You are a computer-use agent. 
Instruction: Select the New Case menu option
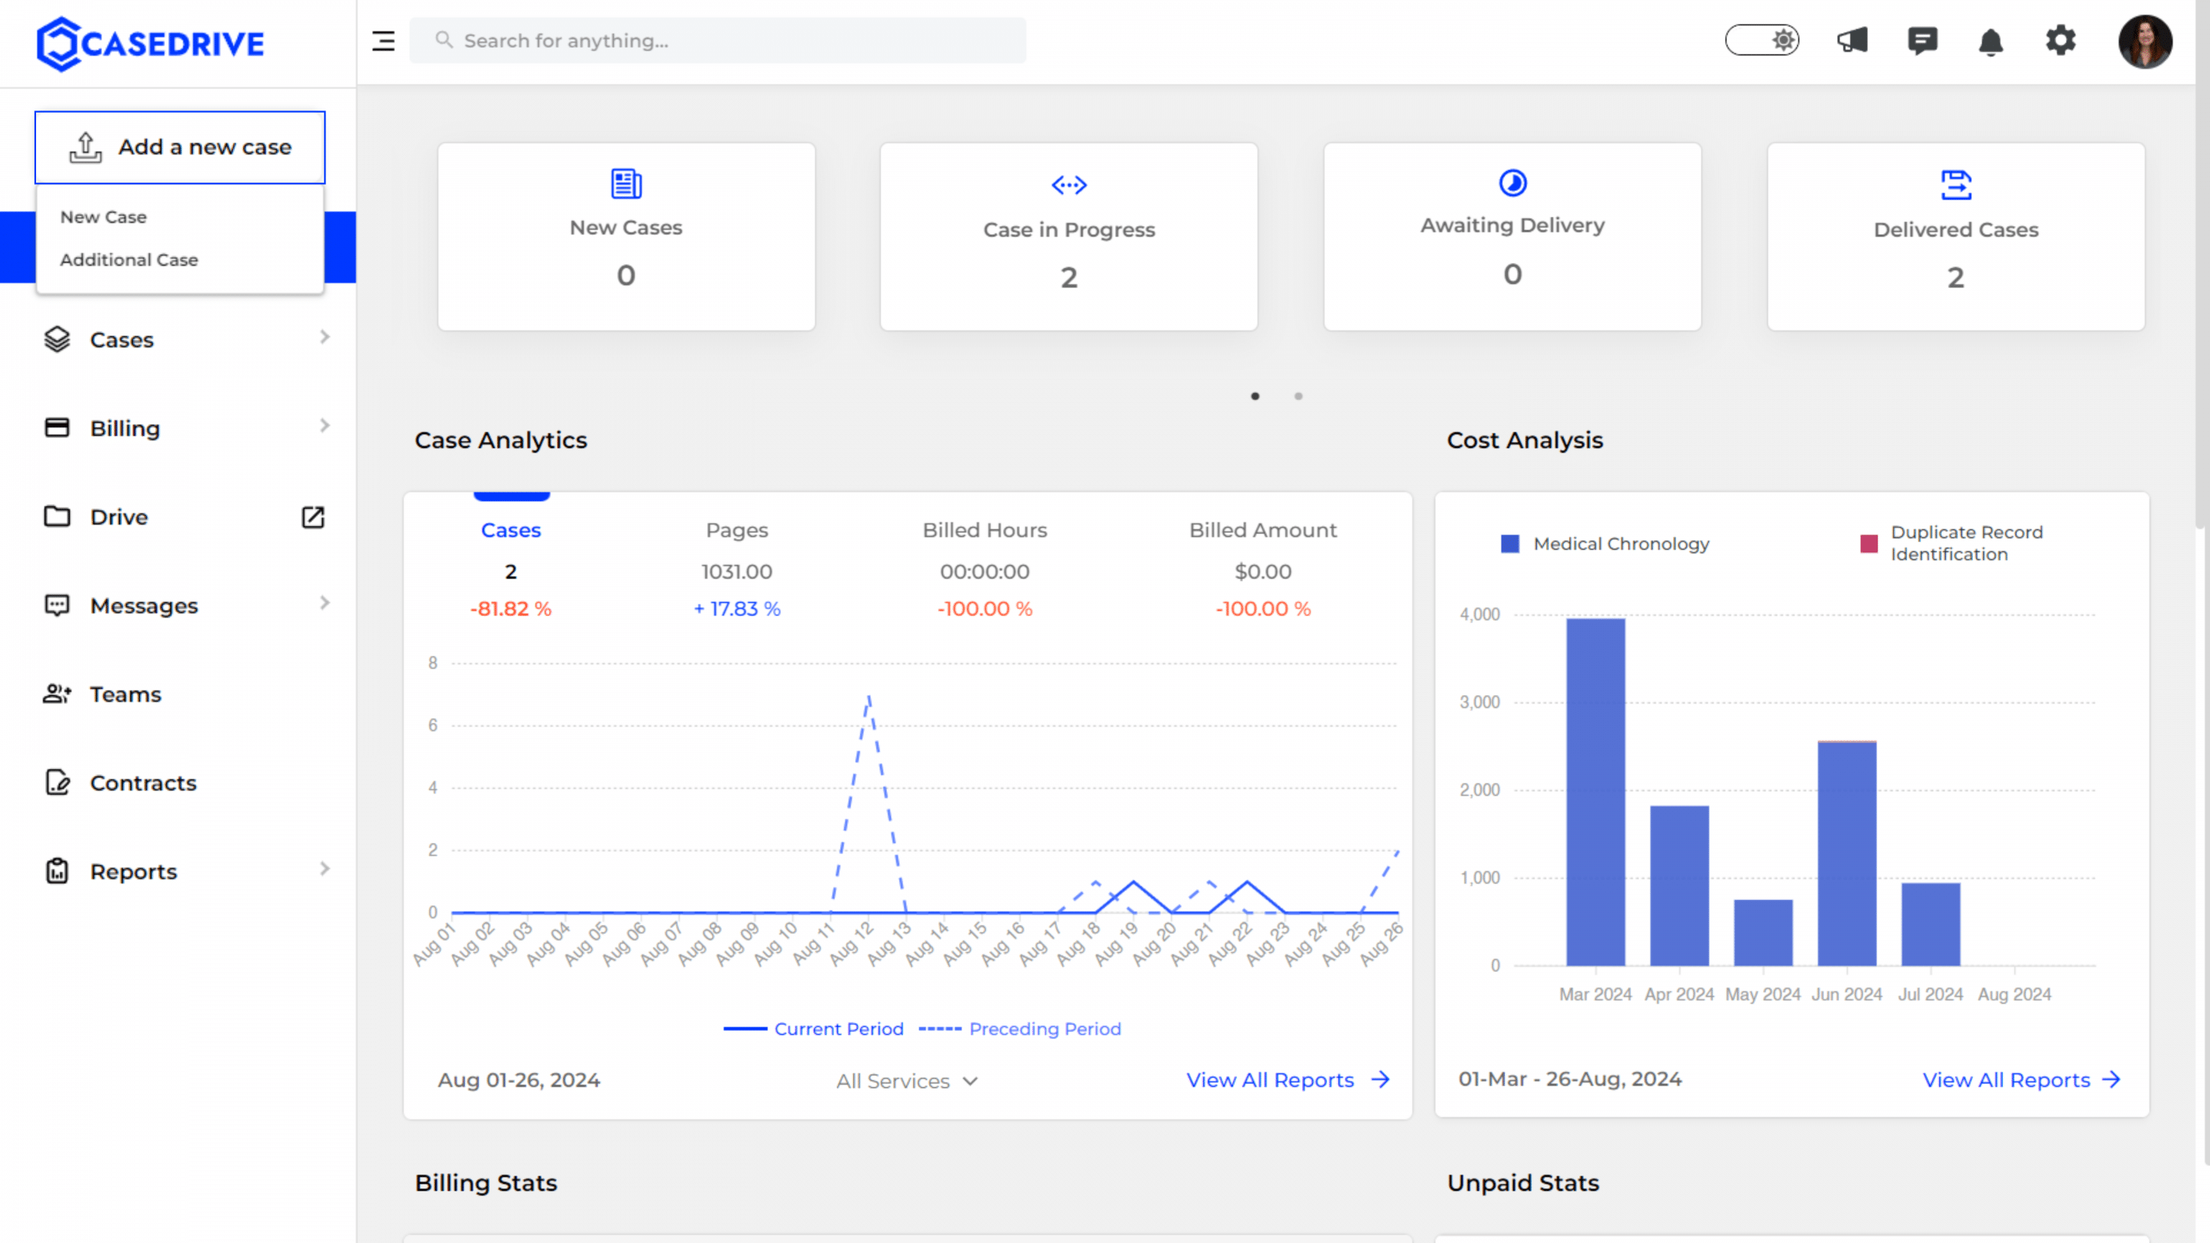(x=104, y=217)
